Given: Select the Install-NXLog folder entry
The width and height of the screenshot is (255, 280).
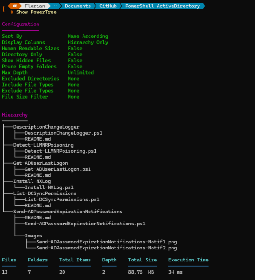Looking at the screenshot, I should click(x=32, y=181).
